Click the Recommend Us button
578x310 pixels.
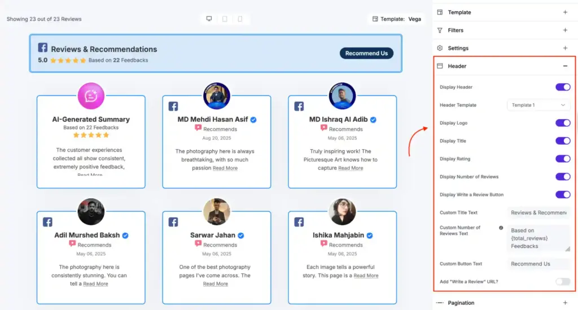(366, 53)
